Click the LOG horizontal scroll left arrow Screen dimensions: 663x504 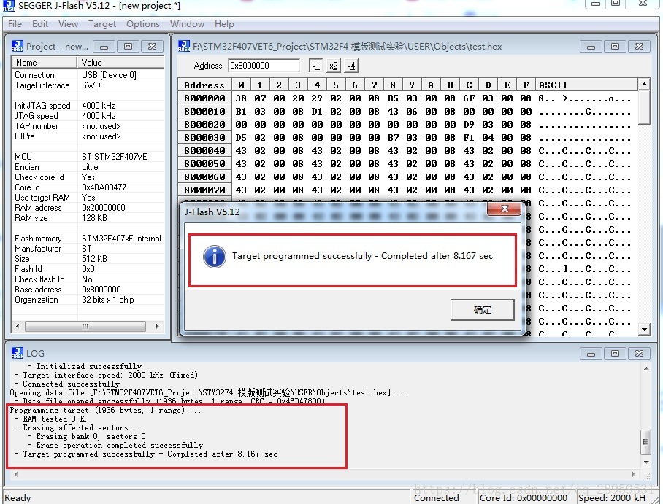click(16, 474)
